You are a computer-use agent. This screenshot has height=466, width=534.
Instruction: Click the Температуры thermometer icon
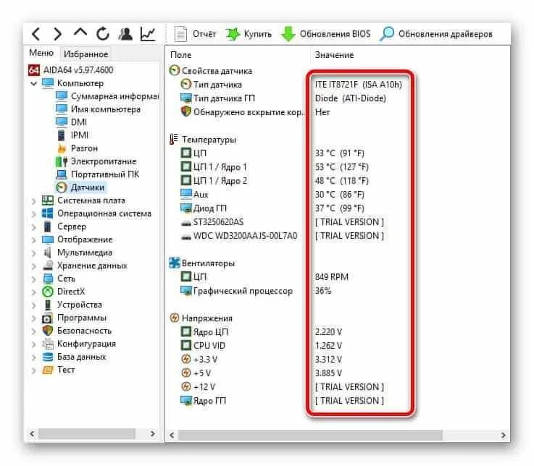[x=174, y=139]
